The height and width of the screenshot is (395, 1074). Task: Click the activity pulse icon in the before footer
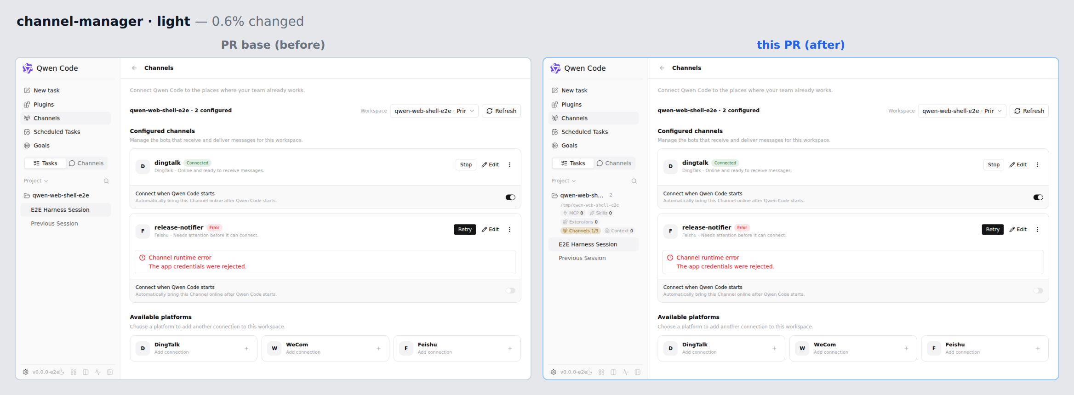pos(97,372)
